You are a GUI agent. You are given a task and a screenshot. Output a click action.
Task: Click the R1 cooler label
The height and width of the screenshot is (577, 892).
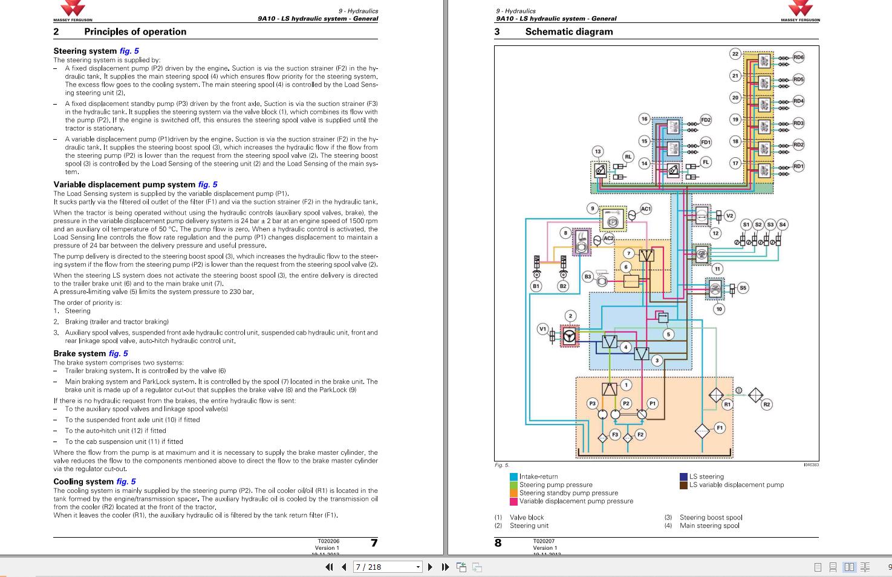728,404
